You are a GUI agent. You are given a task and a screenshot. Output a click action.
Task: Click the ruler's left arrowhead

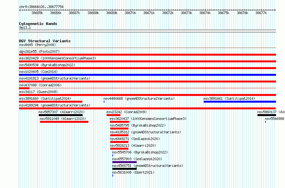click(x=20, y=10)
